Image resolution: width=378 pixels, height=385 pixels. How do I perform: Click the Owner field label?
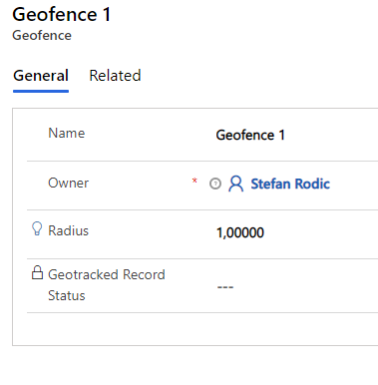(x=69, y=184)
